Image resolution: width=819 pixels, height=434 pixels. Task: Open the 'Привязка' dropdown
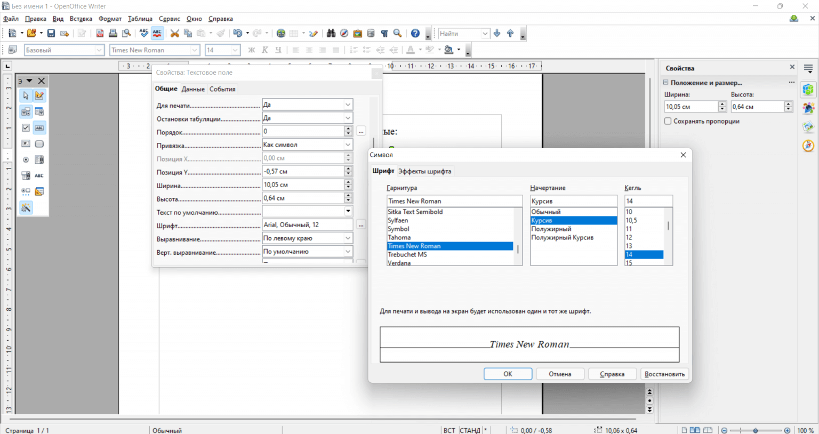click(x=348, y=145)
